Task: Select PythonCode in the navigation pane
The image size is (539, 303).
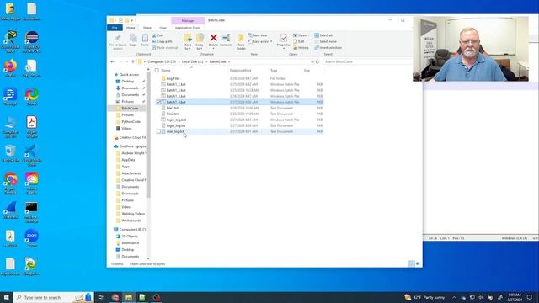Action: coord(131,121)
